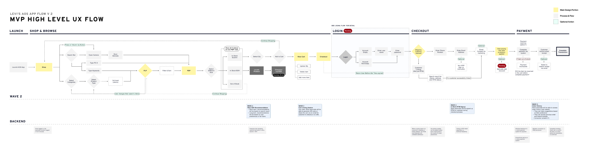Click the Select Product Type diamond
Image resolution: width=600 pixels, height=152 pixels.
[x=94, y=81]
